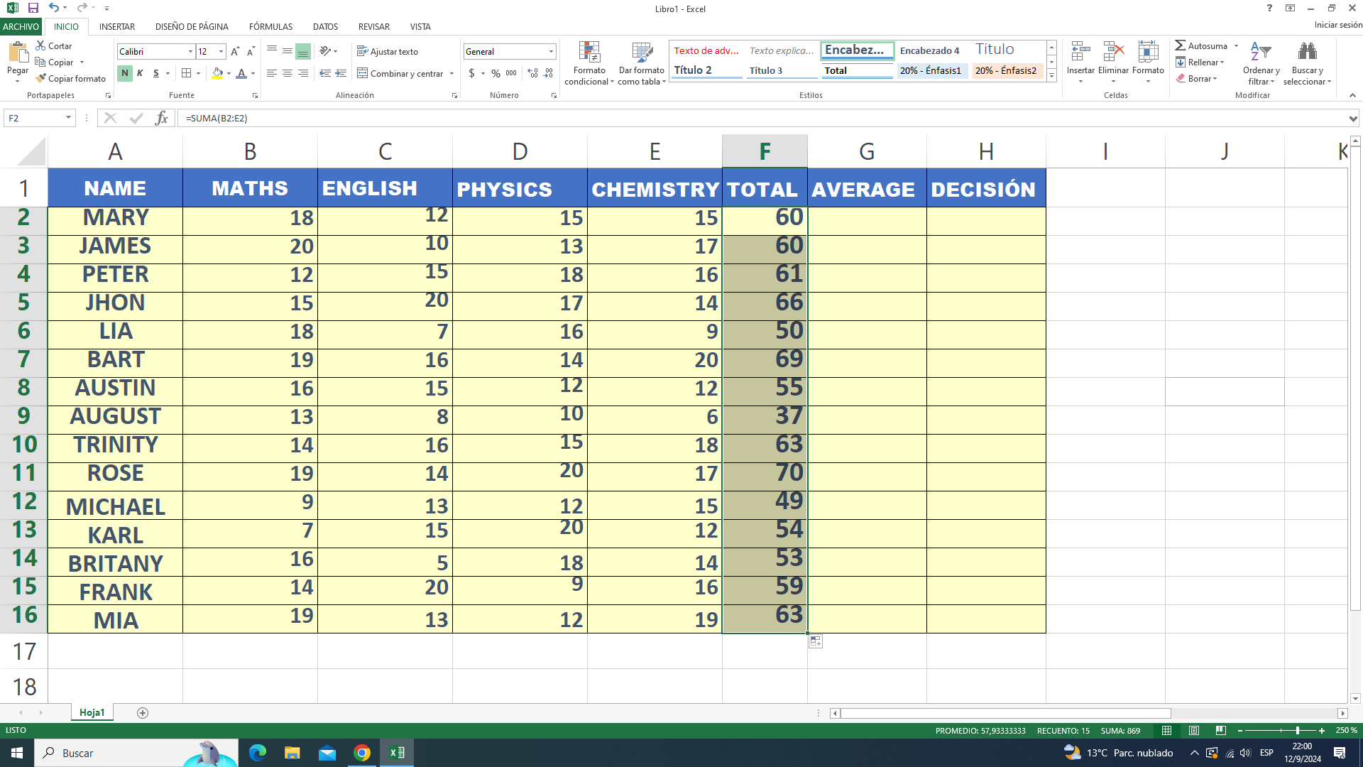1363x767 pixels.
Task: Click the zoom slider handle
Action: click(1297, 731)
